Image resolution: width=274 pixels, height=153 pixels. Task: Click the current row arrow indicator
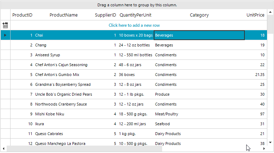5,35
